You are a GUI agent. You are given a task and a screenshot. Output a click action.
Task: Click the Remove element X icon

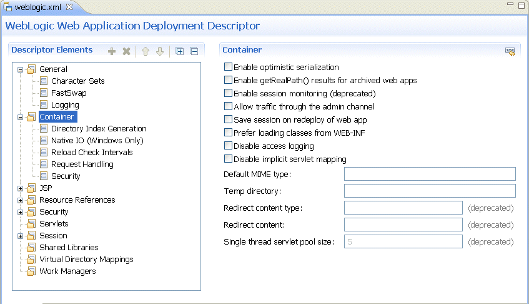point(127,51)
